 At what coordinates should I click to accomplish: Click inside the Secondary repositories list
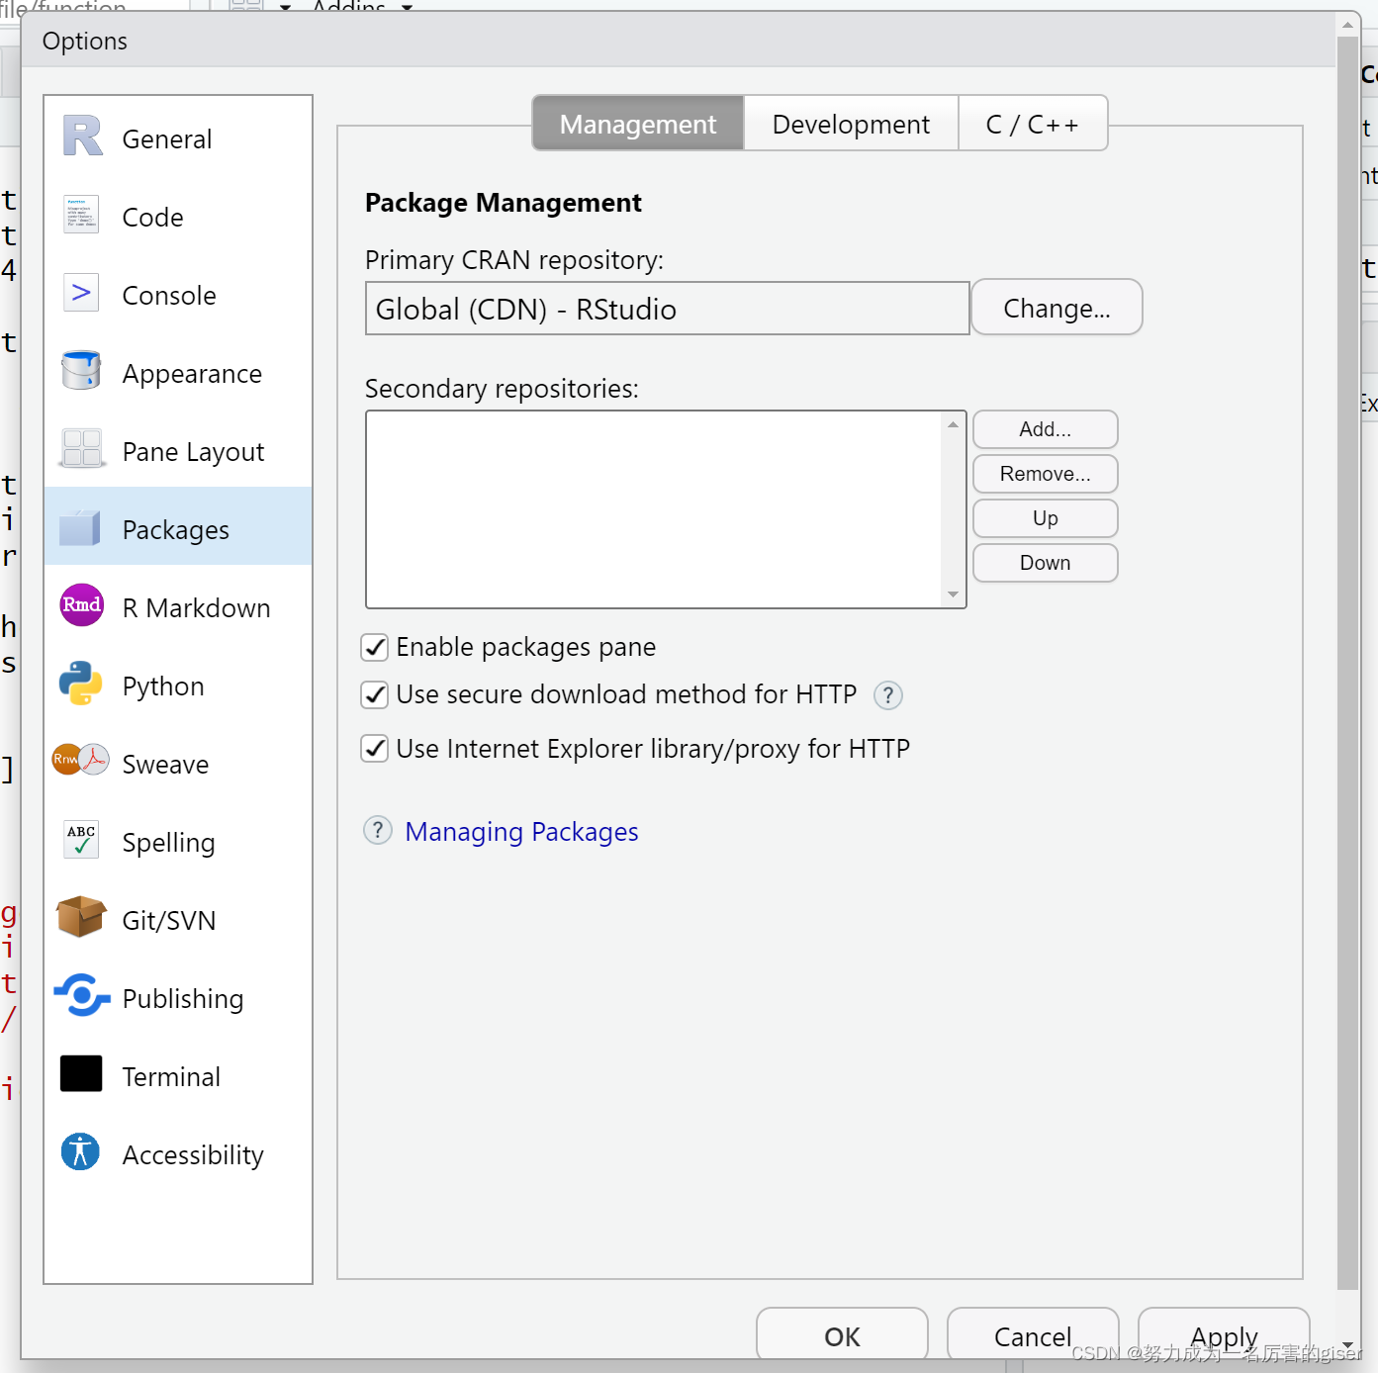654,509
